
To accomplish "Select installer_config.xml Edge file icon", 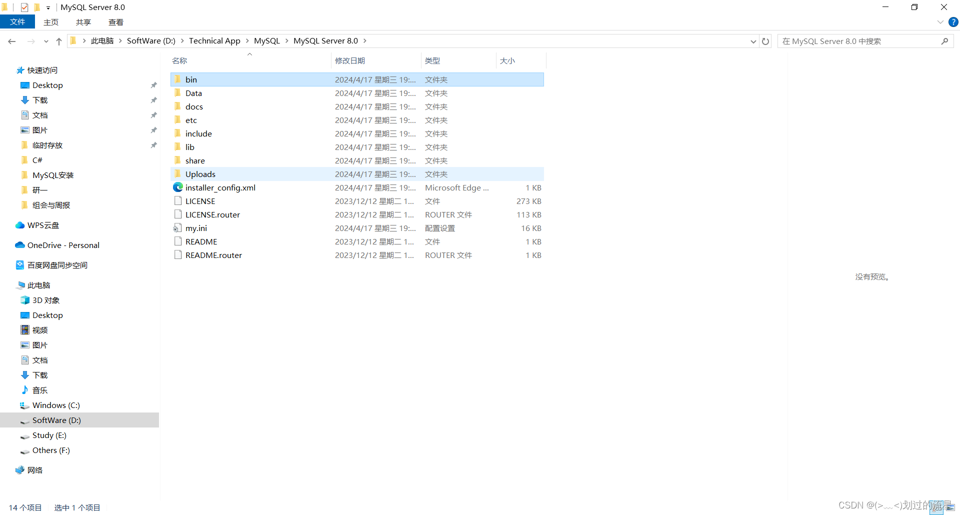I will click(x=177, y=187).
